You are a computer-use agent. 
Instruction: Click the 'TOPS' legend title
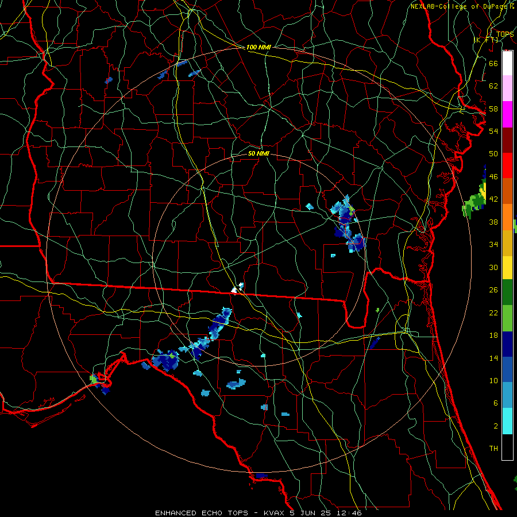[505, 34]
